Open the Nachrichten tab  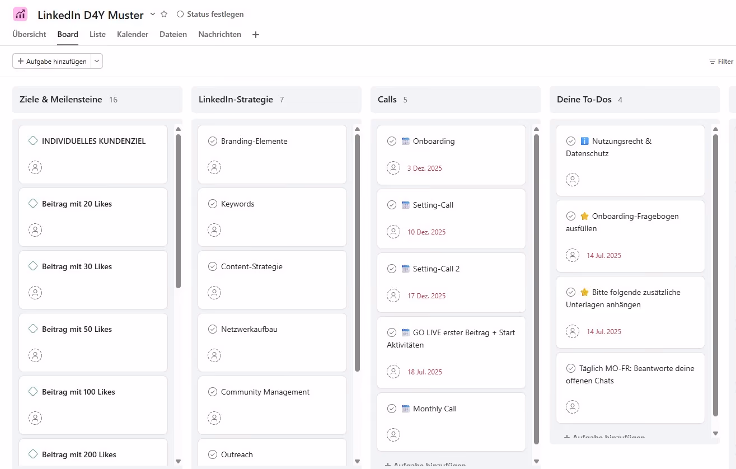(x=219, y=34)
